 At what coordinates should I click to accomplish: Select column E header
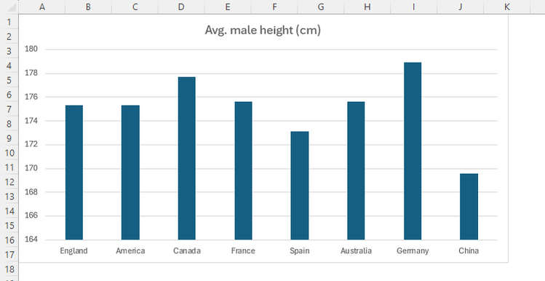[x=228, y=7]
